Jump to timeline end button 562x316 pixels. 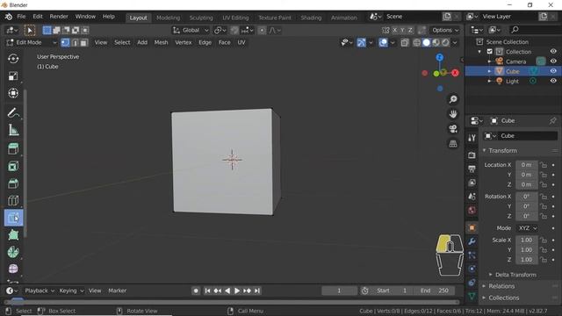(257, 291)
